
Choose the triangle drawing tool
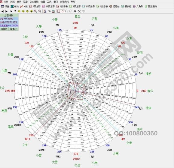click(x=63, y=11)
